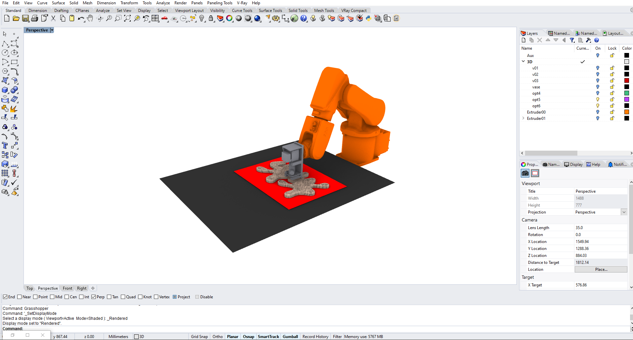
Task: Click the Python script editor icon
Action: [x=368, y=19]
